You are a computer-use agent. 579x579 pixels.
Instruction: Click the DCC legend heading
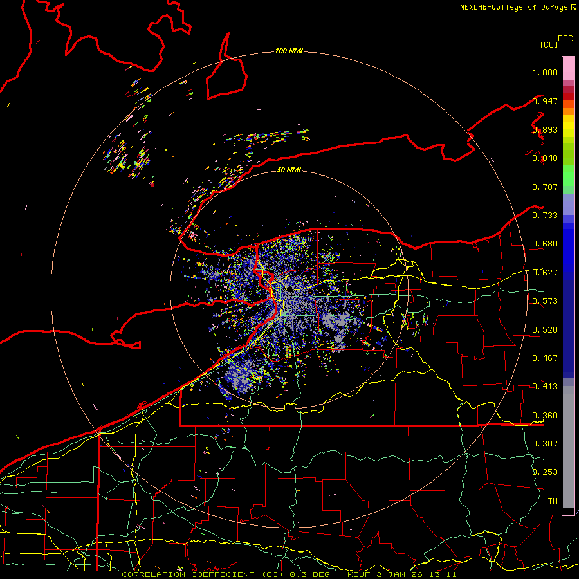(565, 39)
